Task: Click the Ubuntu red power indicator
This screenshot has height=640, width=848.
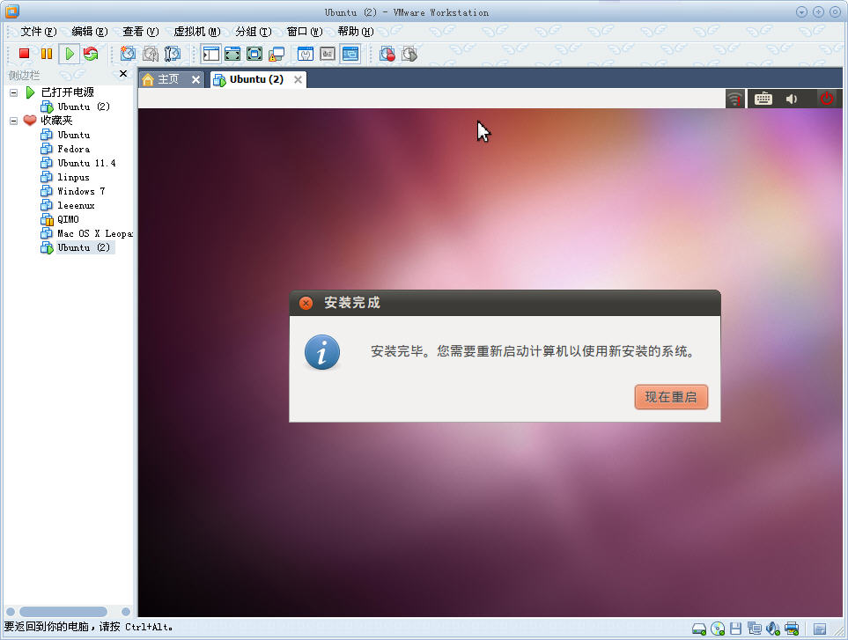Action: 826,99
